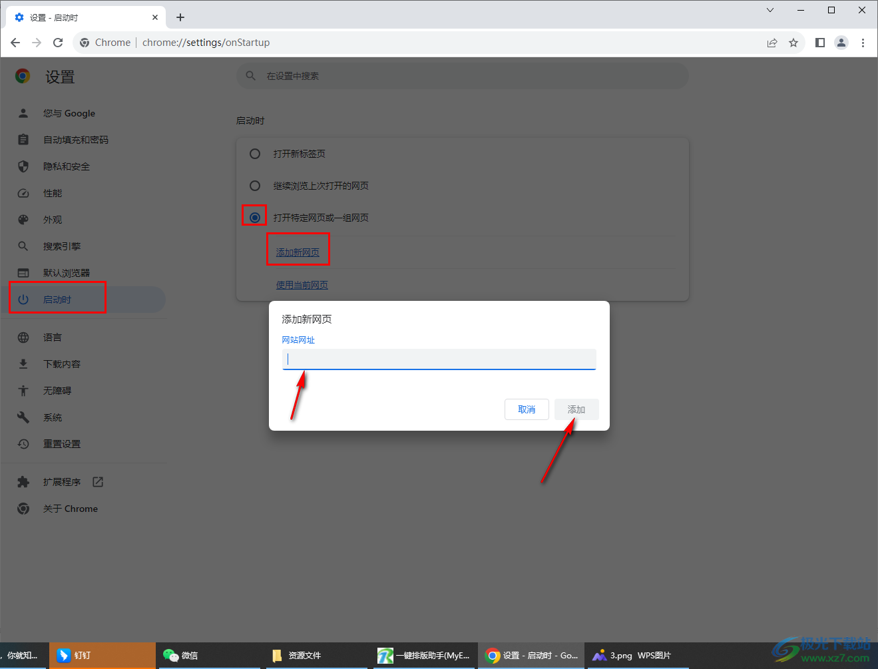The height and width of the screenshot is (669, 878).
Task: Focus the 网站网址 input field
Action: tap(439, 359)
